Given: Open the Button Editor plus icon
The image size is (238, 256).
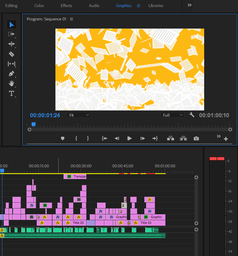Looking at the screenshot, I should click(x=226, y=139).
